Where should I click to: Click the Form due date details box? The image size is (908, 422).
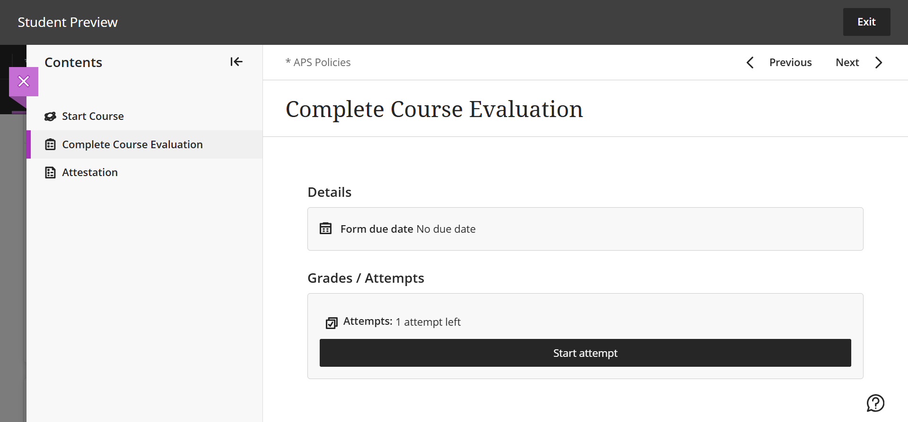pyautogui.click(x=585, y=229)
